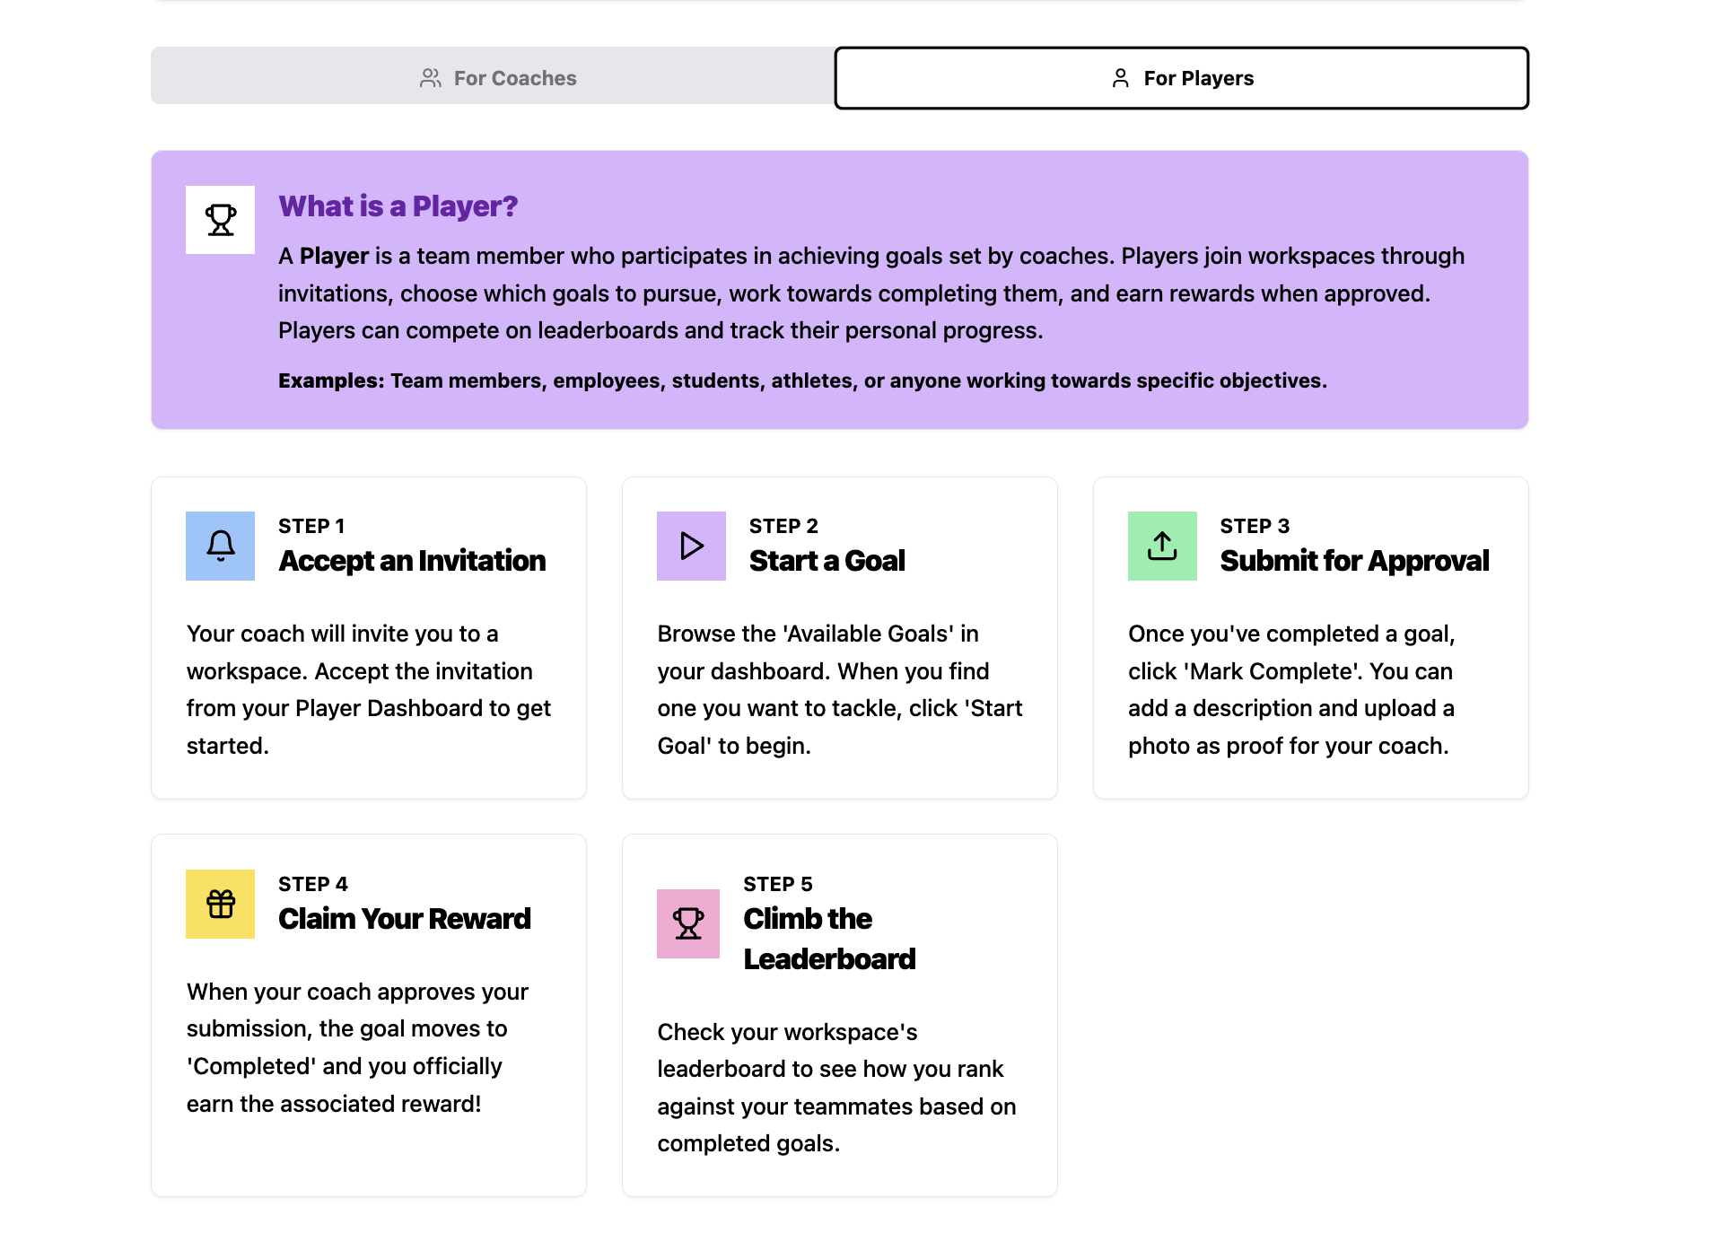1732x1233 pixels.
Task: Select the For Players tab
Action: point(1180,78)
